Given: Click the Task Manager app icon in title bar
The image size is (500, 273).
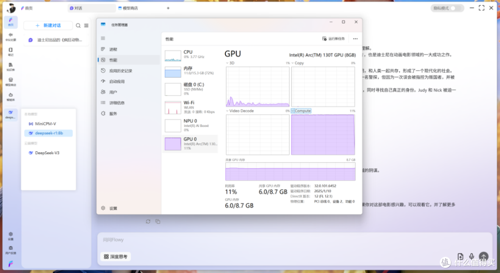Looking at the screenshot, I should 103,24.
